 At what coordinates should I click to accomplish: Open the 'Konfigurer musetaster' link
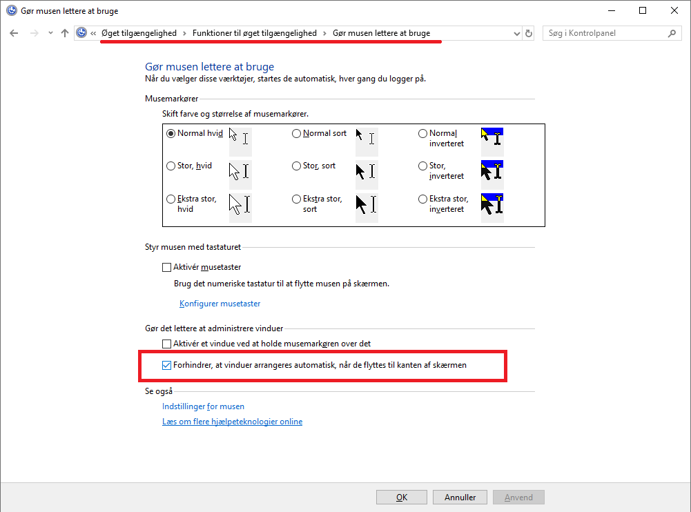pos(220,304)
